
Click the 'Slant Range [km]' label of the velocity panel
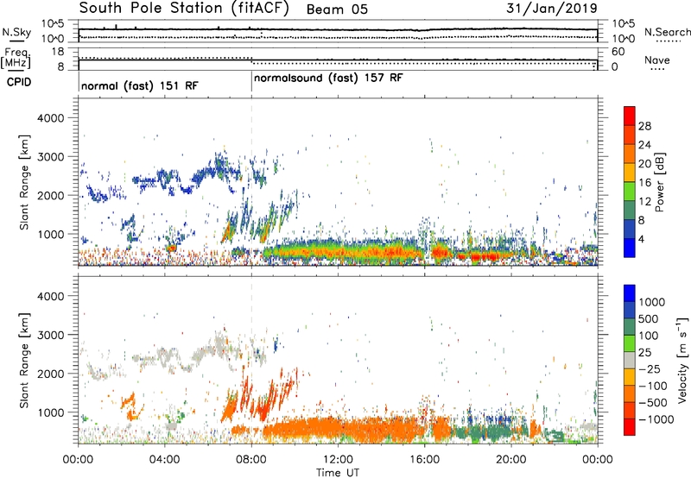[x=24, y=360]
